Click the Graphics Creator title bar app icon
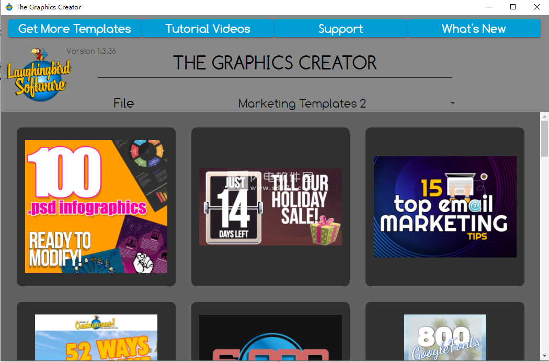Image resolution: width=549 pixels, height=362 pixels. 9,7
